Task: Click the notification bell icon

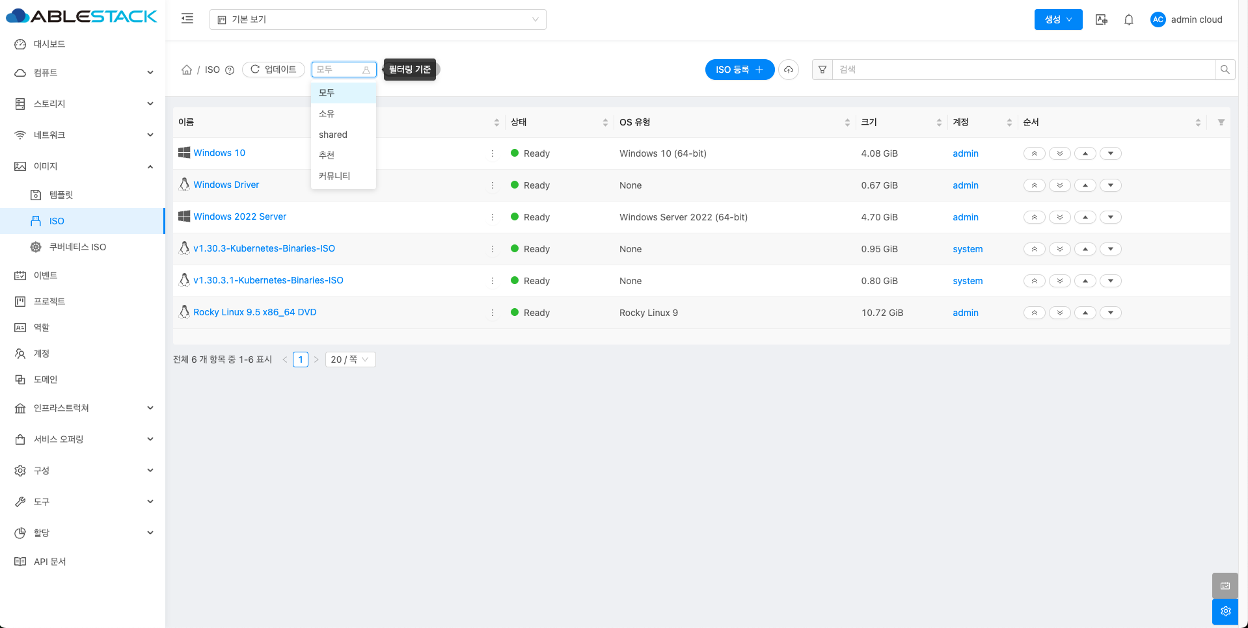Action: (x=1129, y=20)
